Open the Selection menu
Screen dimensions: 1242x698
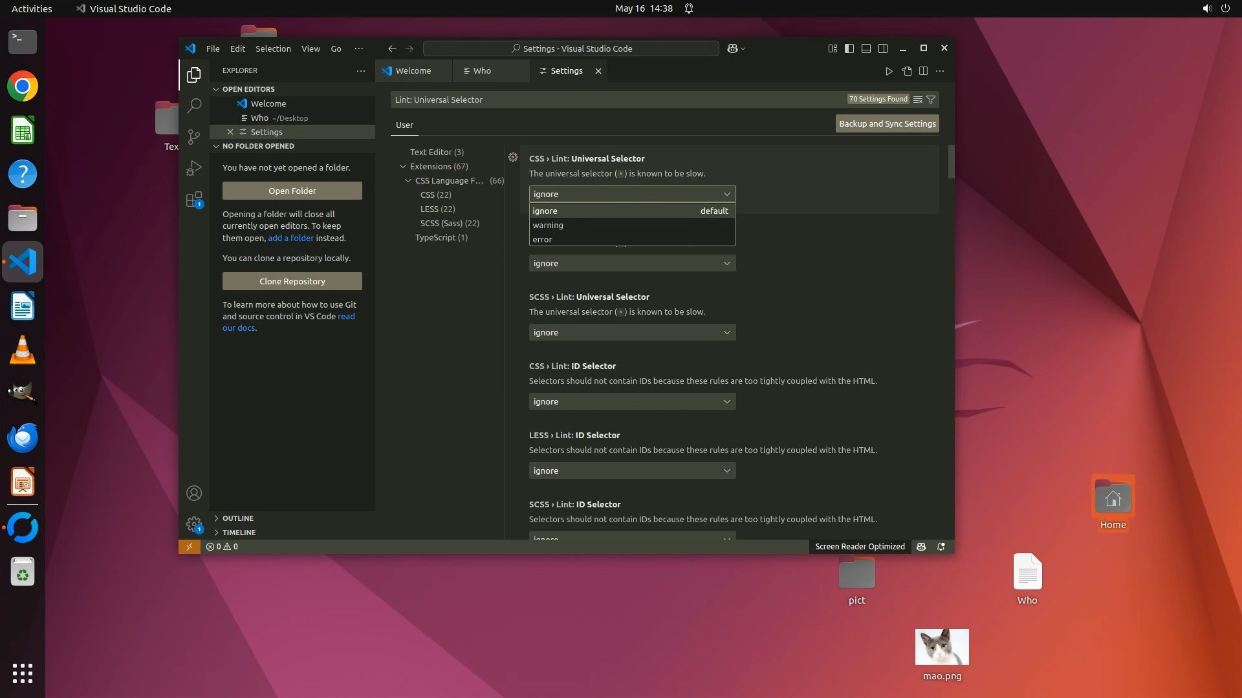click(272, 48)
